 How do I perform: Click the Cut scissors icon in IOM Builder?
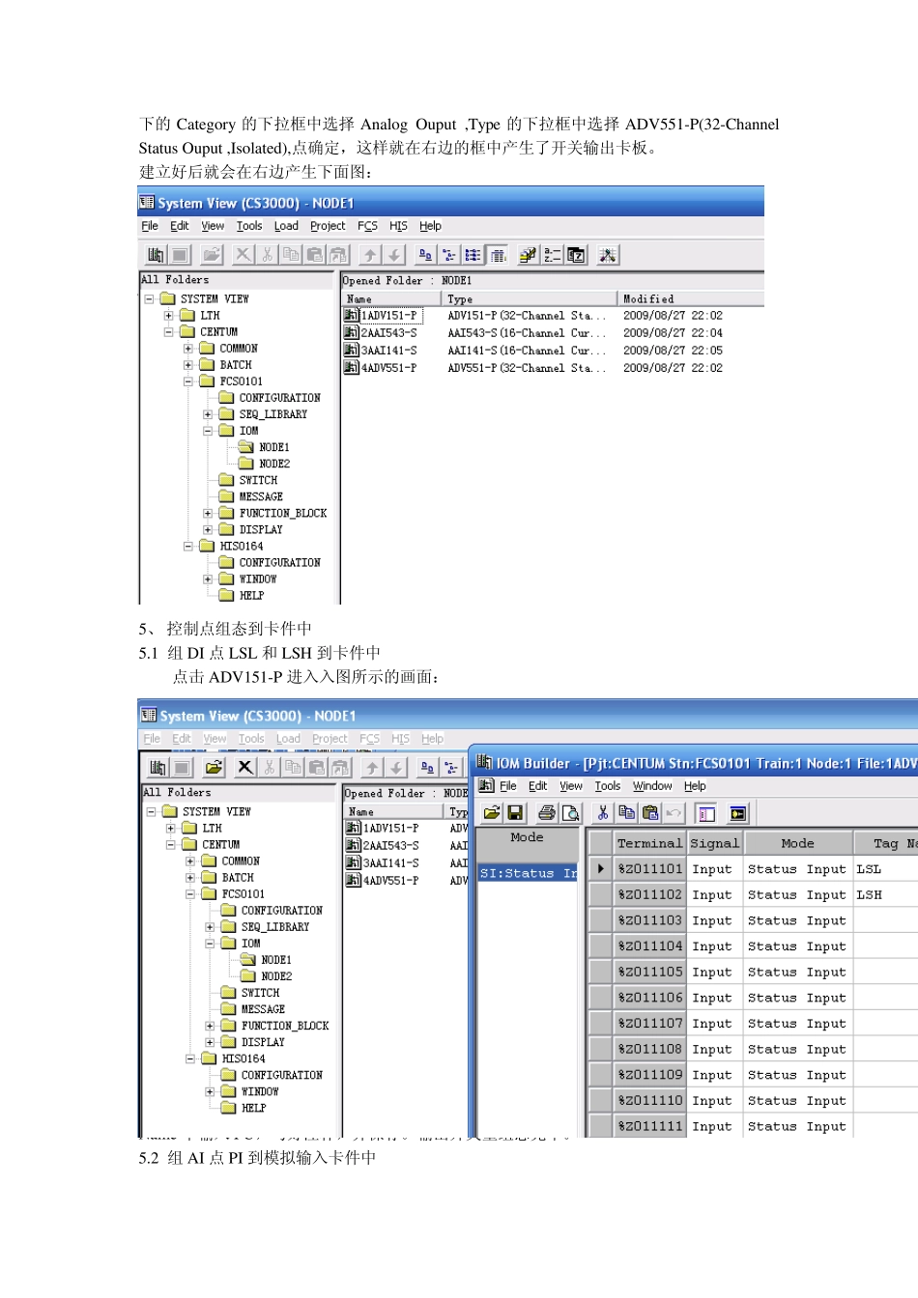pos(603,813)
